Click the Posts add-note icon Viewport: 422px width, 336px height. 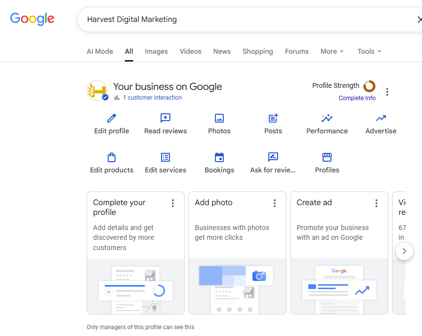pyautogui.click(x=273, y=118)
